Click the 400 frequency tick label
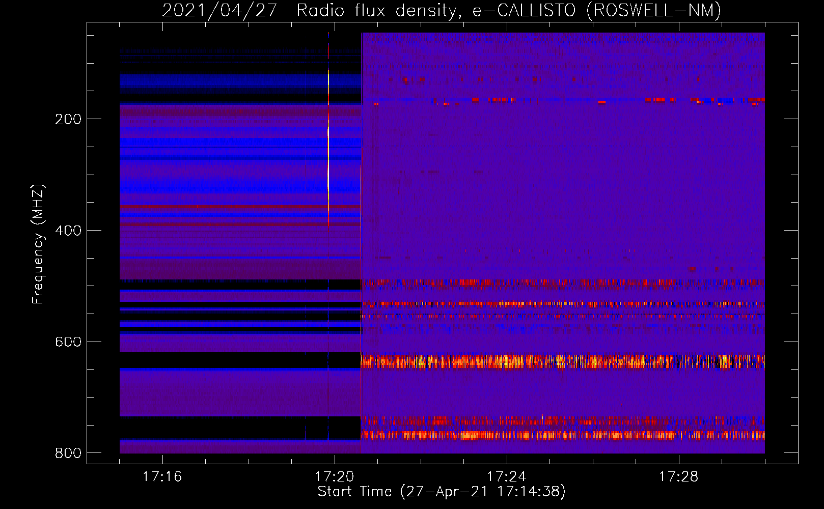 pos(68,231)
